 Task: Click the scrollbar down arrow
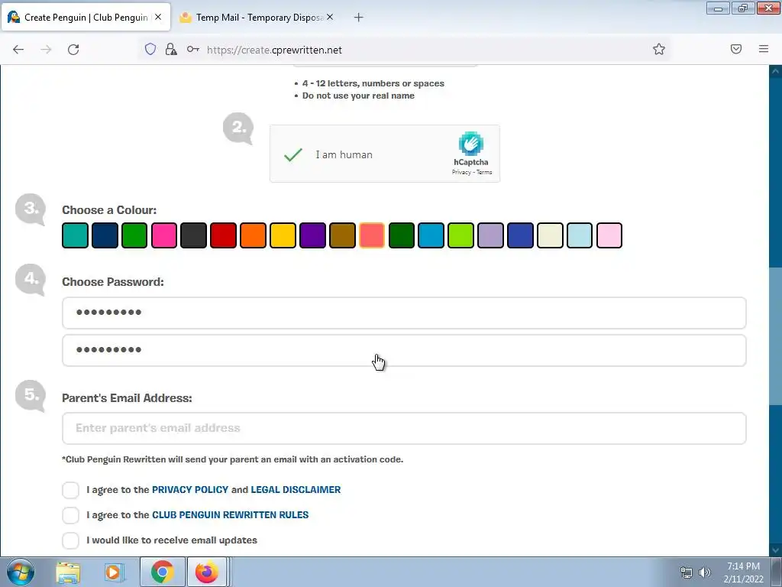point(776,550)
